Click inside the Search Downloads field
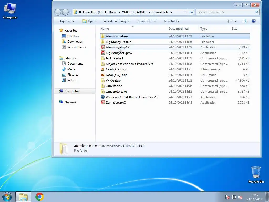Viewport: 269px width, 202px height. coord(225,12)
